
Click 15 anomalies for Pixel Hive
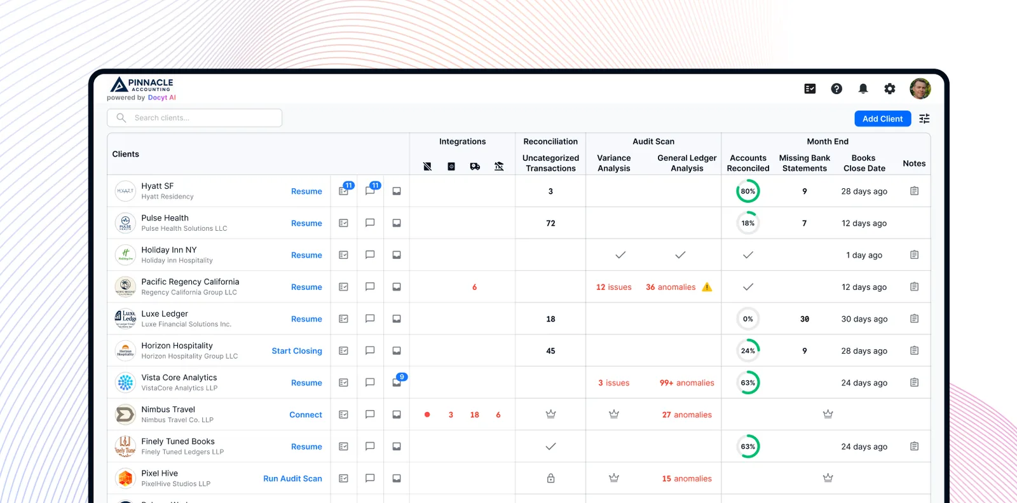coord(686,479)
